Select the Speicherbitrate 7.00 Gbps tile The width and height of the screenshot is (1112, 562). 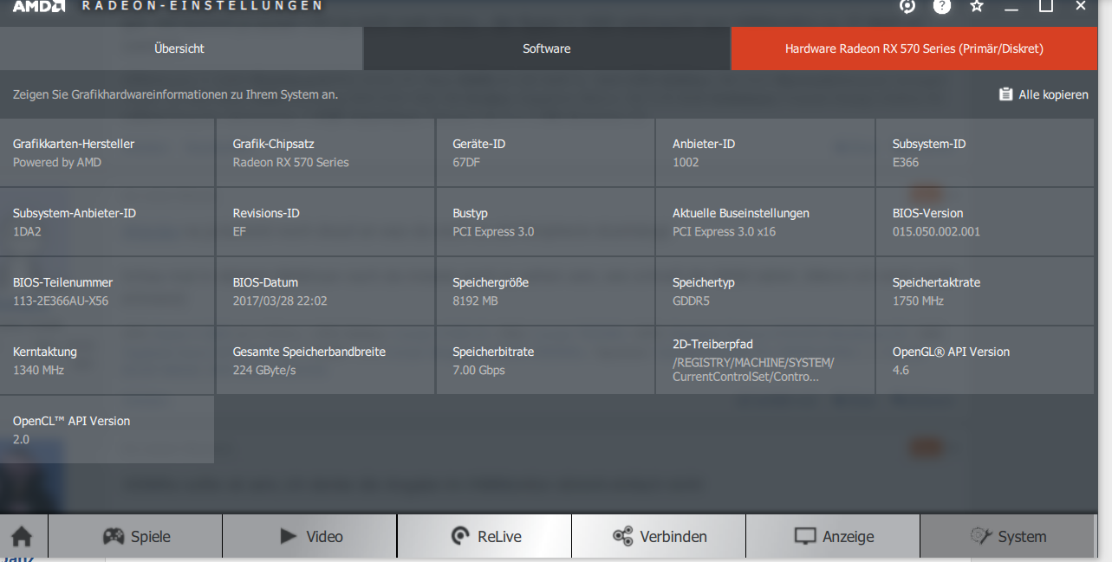(545, 360)
